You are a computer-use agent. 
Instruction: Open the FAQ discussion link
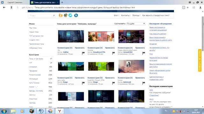(151, 54)
